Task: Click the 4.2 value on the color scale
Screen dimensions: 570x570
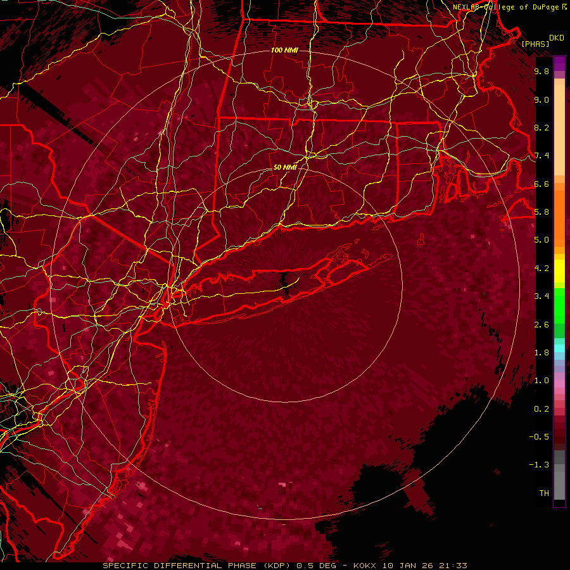Action: [541, 269]
